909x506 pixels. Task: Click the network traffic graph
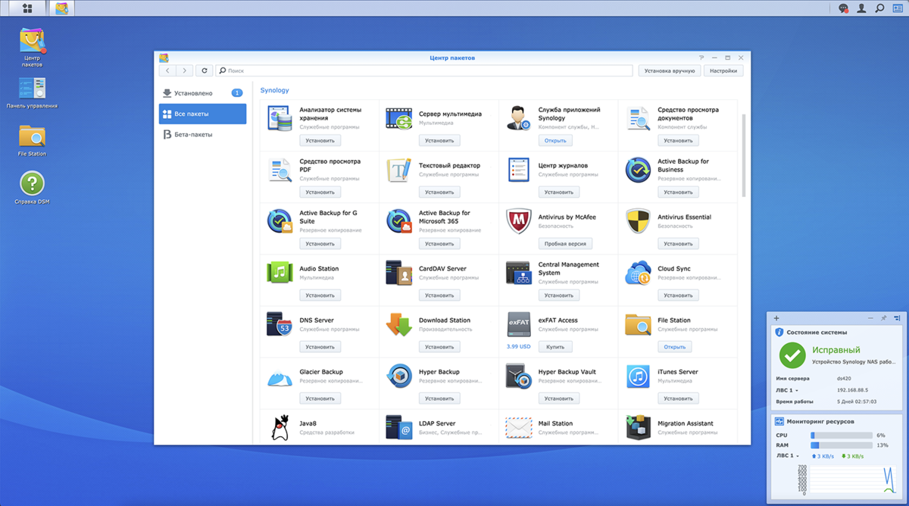pyautogui.click(x=852, y=481)
